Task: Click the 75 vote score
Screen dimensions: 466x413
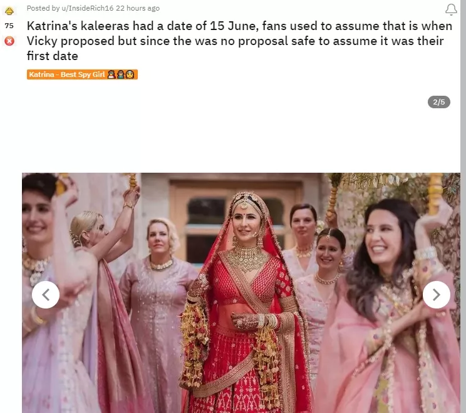Action: click(x=9, y=26)
